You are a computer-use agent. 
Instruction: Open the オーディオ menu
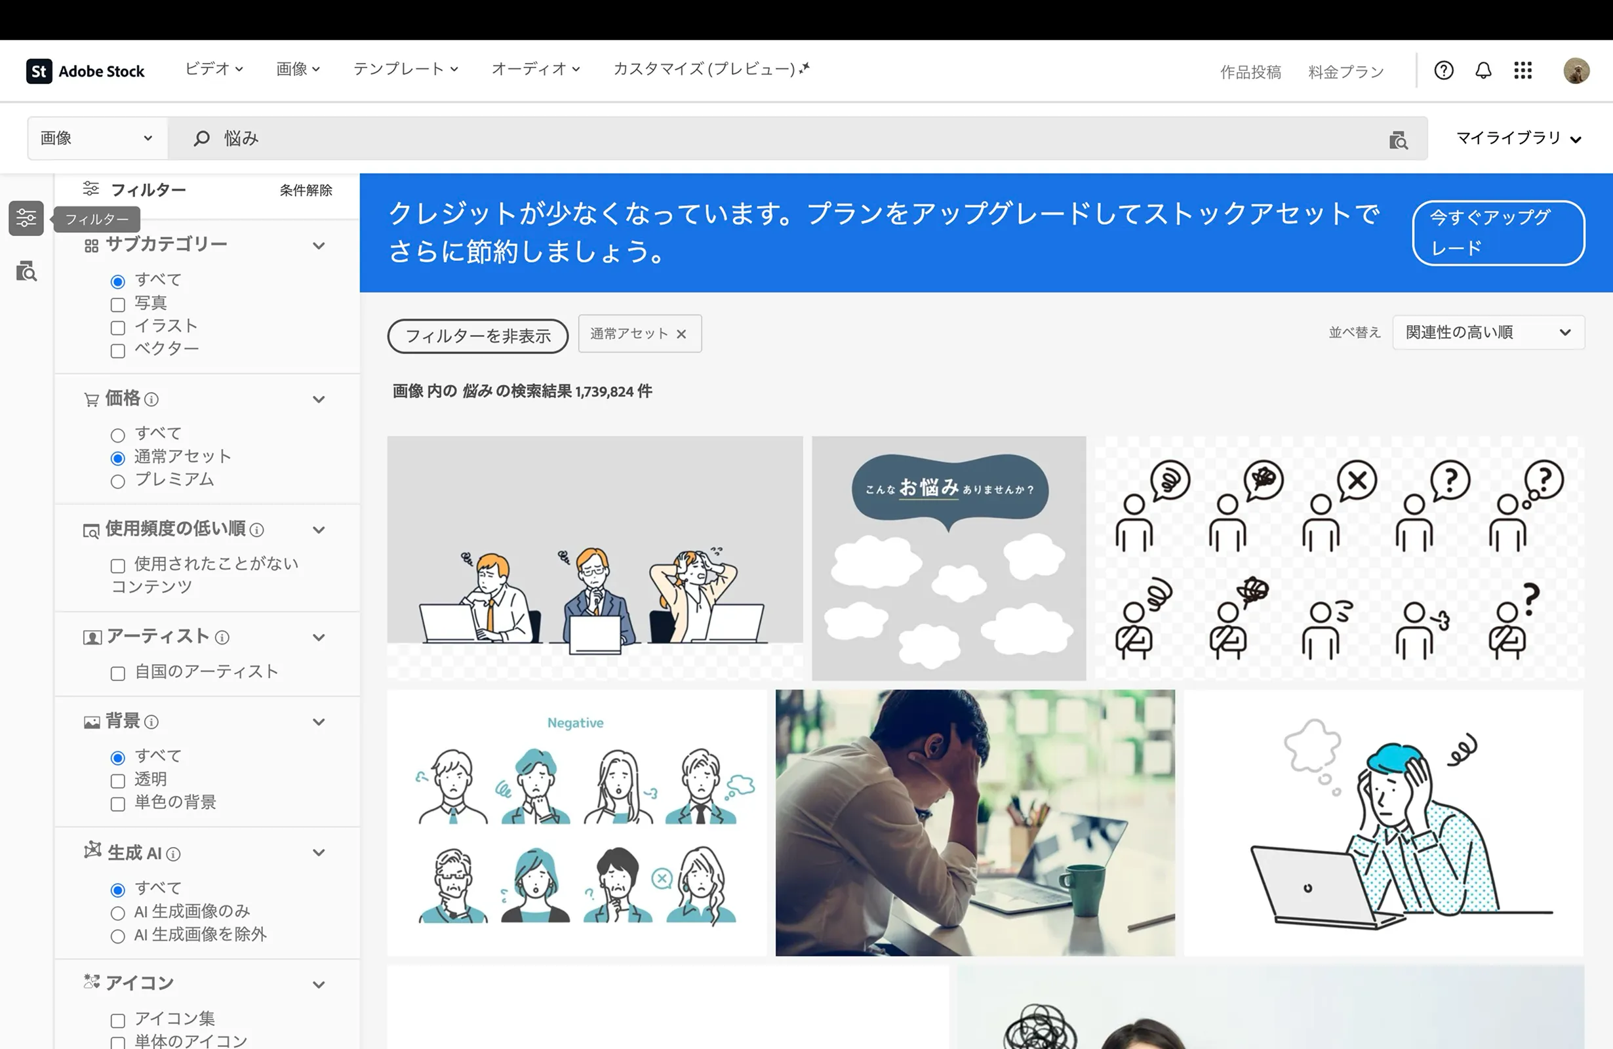tap(536, 69)
